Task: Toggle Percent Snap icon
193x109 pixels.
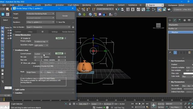Action: tap(83, 9)
